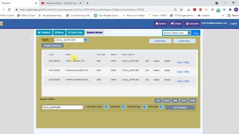Open the Home - SIMEO bookmark

[x=158, y=16]
